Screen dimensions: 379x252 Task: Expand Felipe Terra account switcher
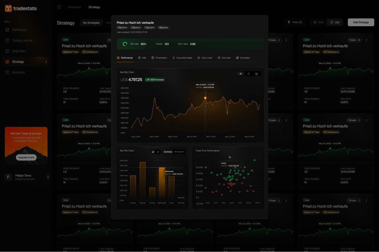coord(48,177)
